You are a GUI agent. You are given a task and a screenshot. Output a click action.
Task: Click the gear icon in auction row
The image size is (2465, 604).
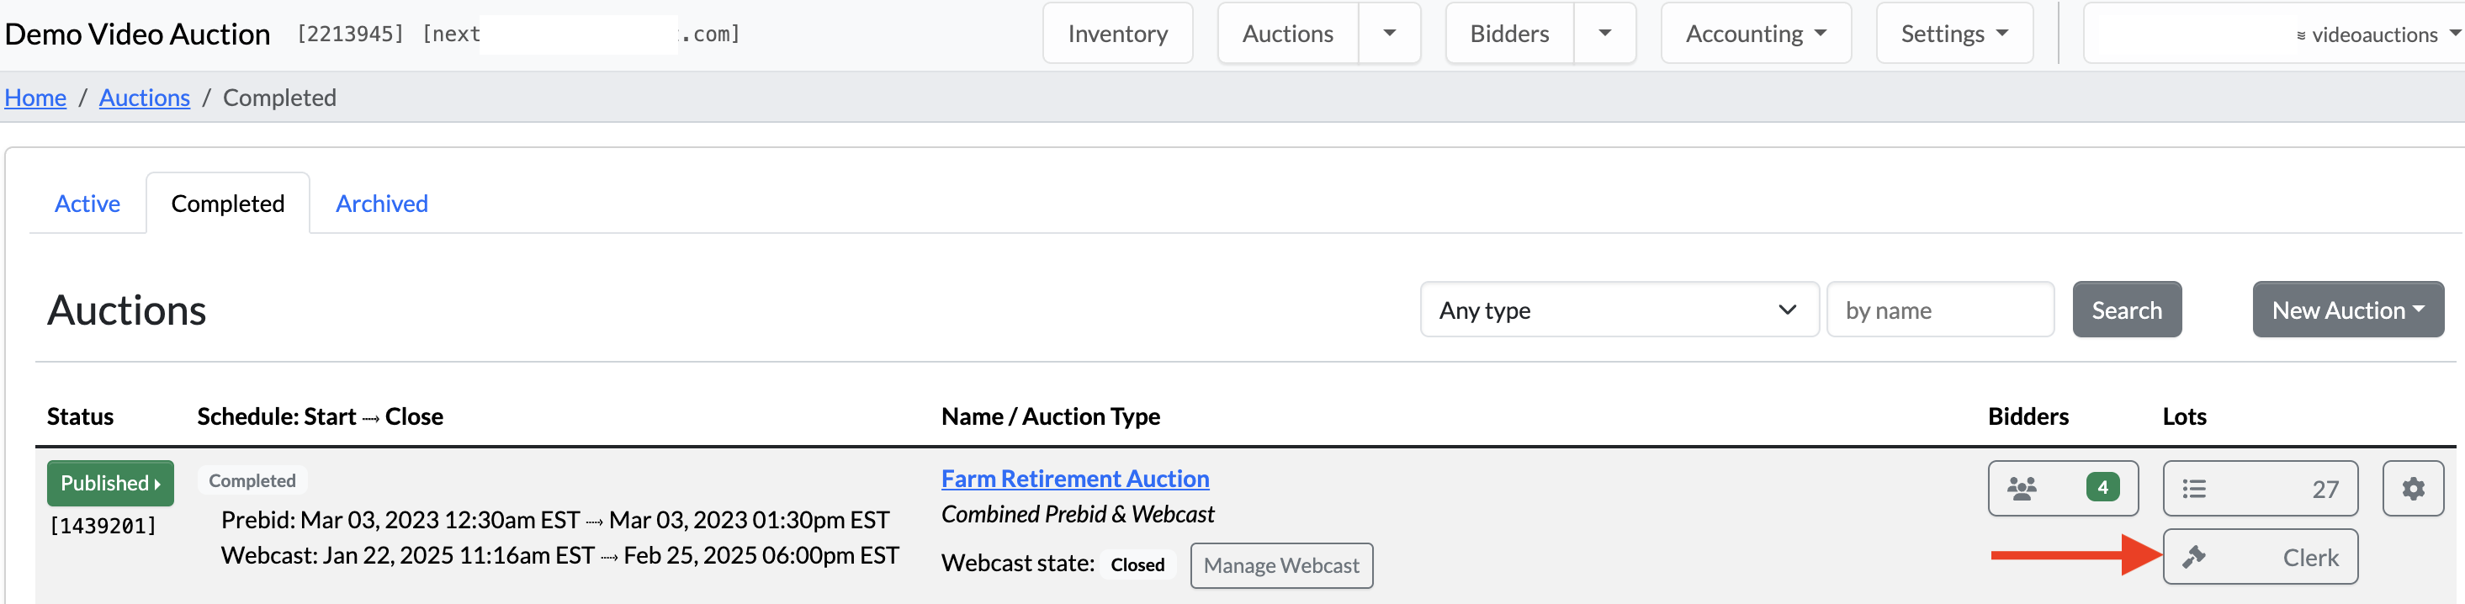click(2412, 489)
